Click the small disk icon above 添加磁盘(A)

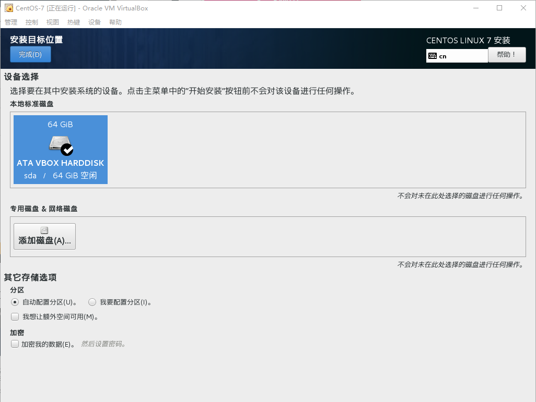44,230
